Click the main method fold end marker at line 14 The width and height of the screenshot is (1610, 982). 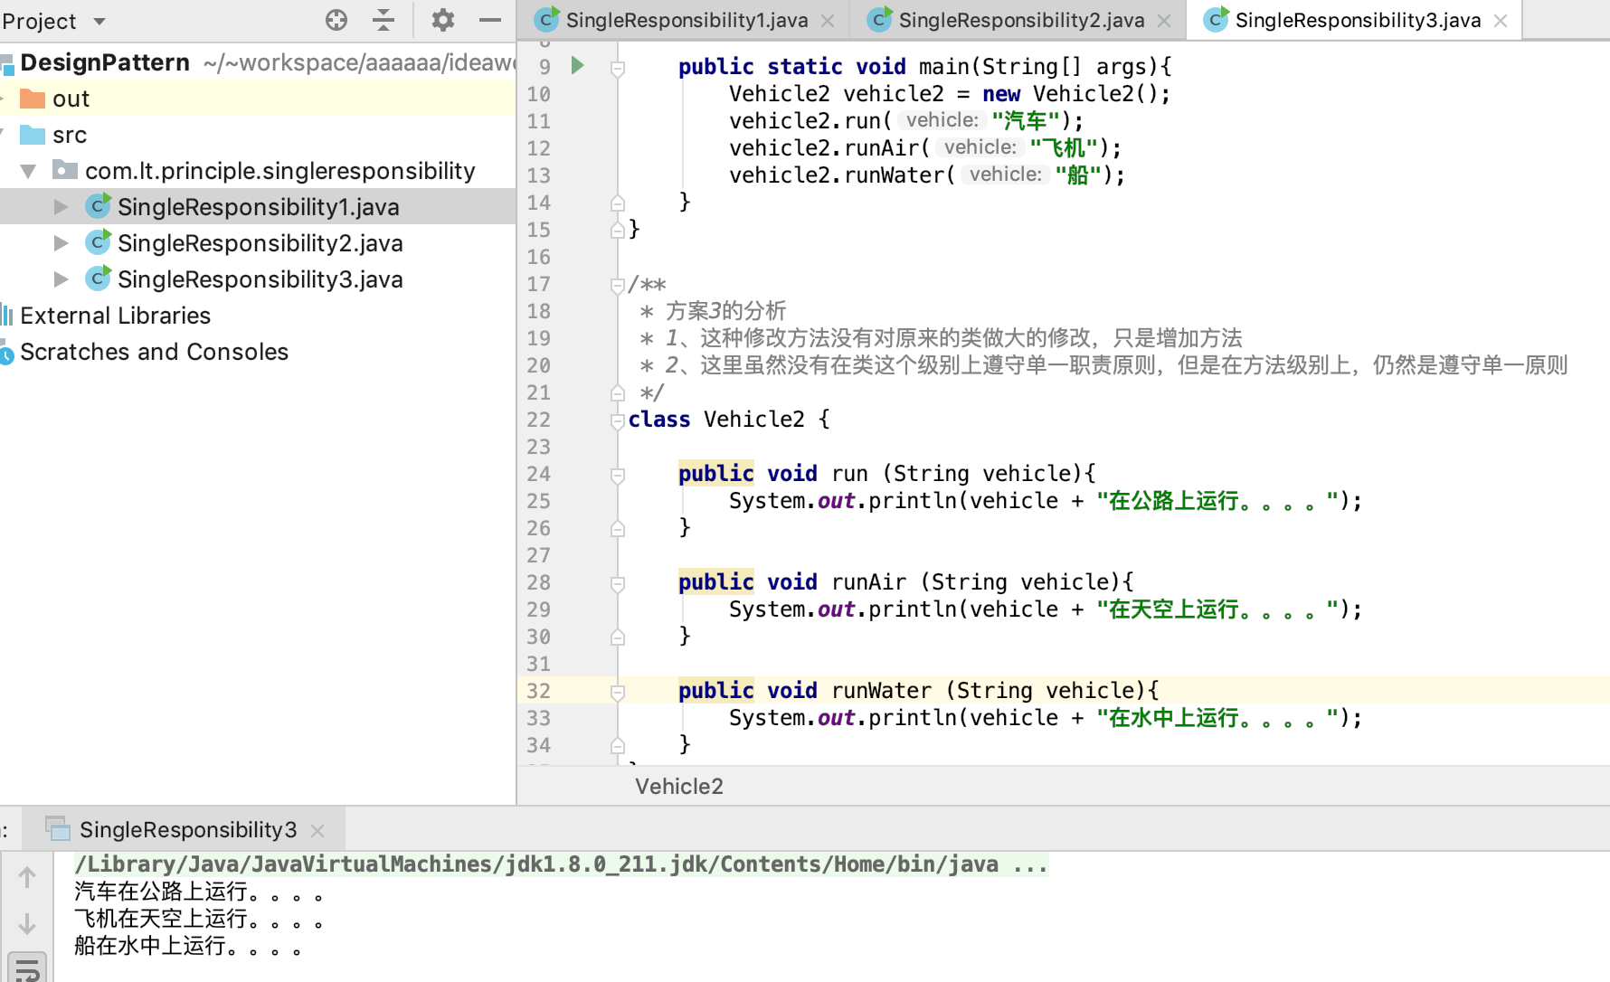(618, 203)
